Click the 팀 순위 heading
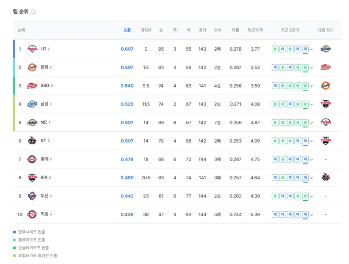The width and height of the screenshot is (349, 264). pyautogui.click(x=21, y=11)
